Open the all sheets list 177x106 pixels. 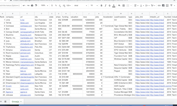click(x=5, y=102)
